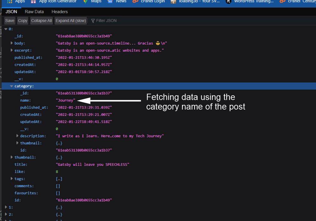Click the top _id value 61eab8ae380b0655cc3a1b49
Image resolution: width=316 pixels, height=221 pixels.
(x=84, y=36)
